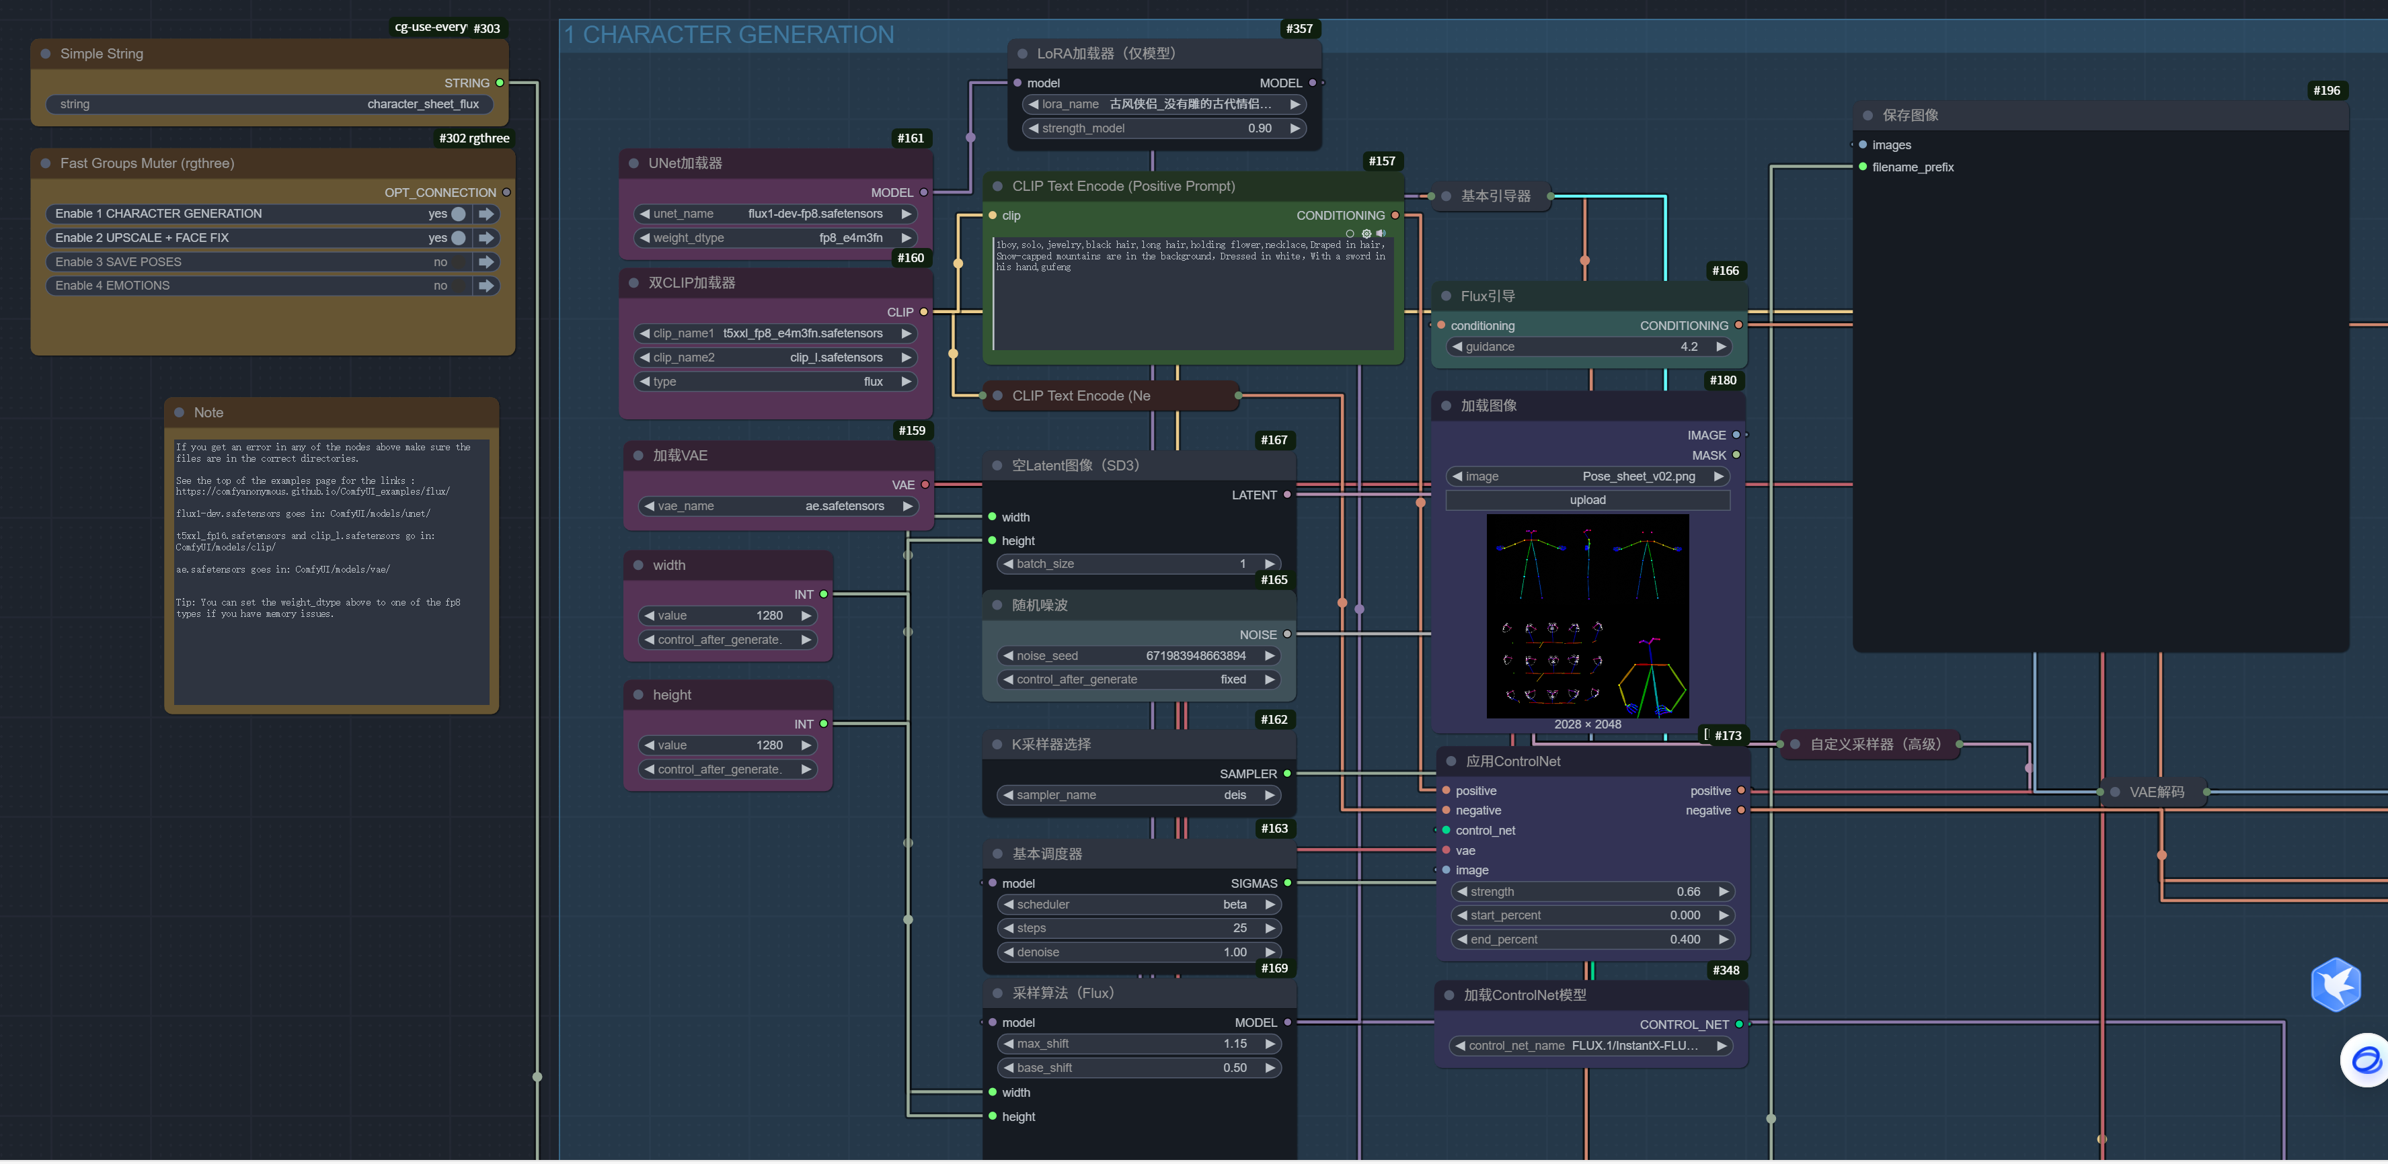Click the speaker icon above positive prompt text
This screenshot has width=2388, height=1164.
click(x=1381, y=234)
